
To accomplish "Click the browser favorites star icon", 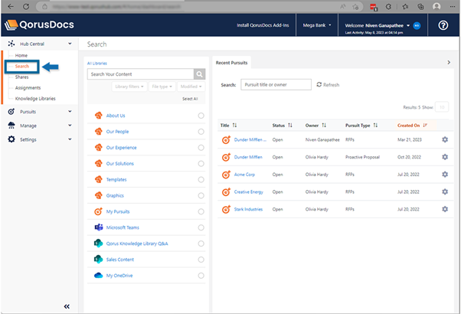I will (x=405, y=6).
